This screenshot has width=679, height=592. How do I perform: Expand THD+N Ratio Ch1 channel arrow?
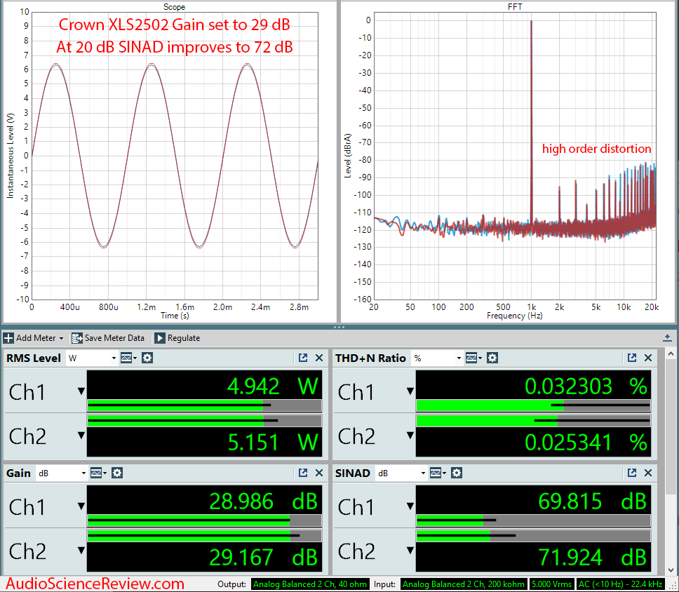410,391
